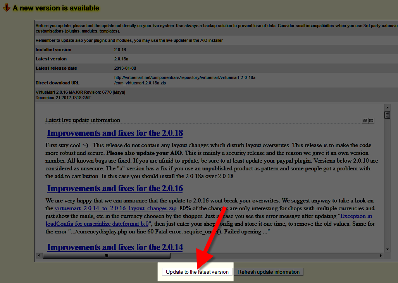The width and height of the screenshot is (398, 283).
Task: Click horizontal scrollbar left arrow
Action: (x=38, y=256)
